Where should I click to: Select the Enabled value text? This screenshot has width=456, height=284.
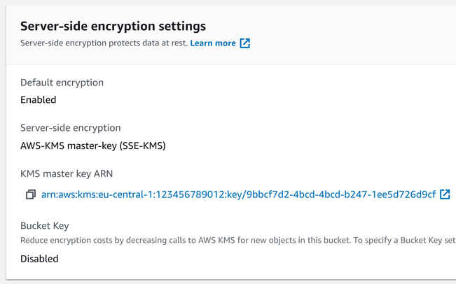pyautogui.click(x=38, y=99)
